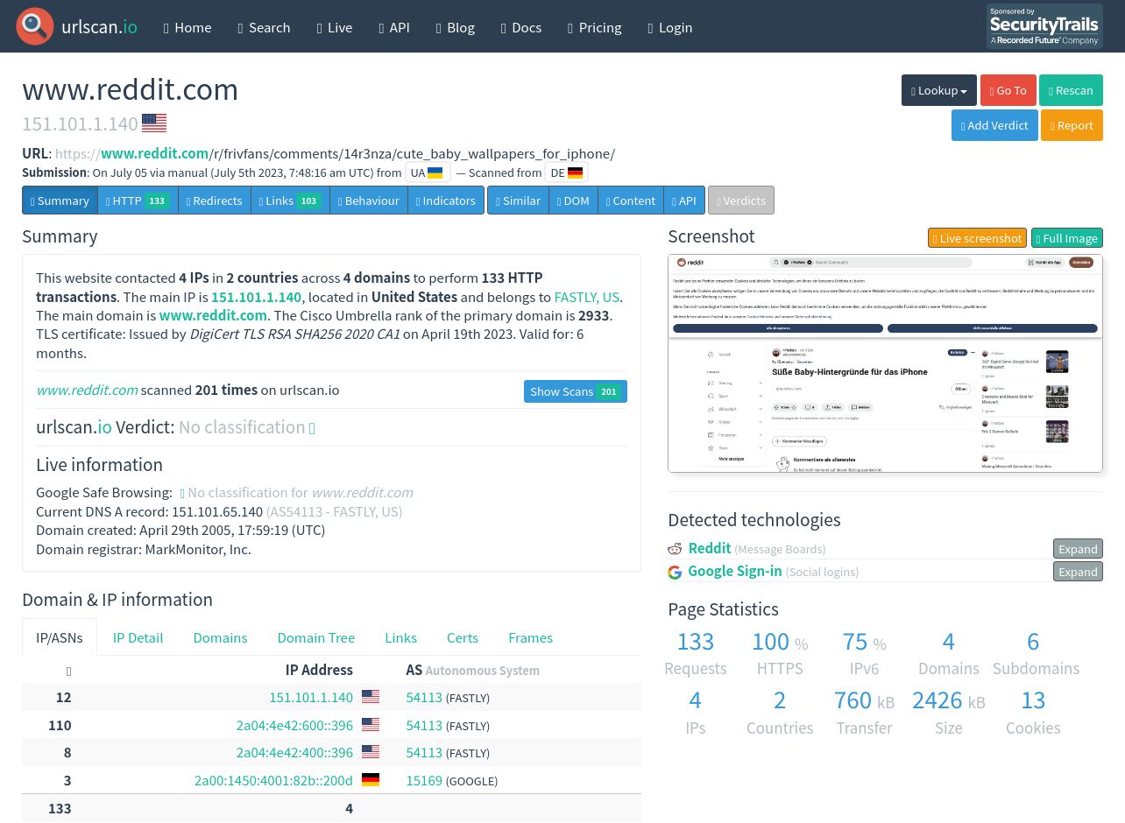
Task: Click the 2426 kB Size statistic
Action: coord(948,713)
